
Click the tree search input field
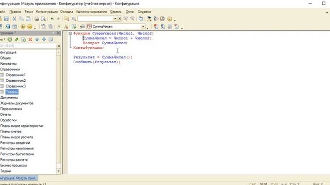coord(28,46)
